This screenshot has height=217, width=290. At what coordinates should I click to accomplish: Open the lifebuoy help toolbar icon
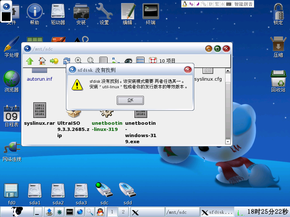tap(153, 60)
